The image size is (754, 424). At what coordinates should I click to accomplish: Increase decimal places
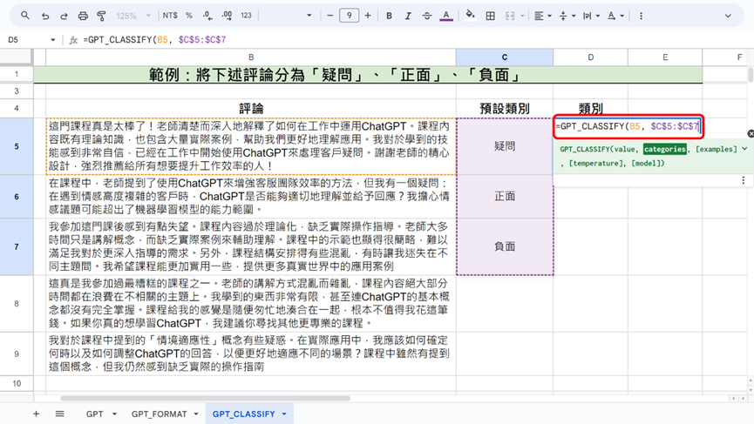[x=227, y=16]
